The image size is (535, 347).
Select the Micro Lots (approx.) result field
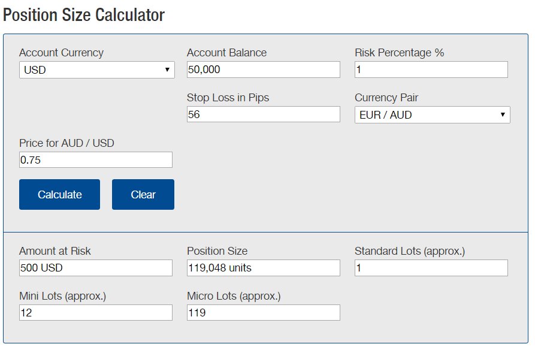click(264, 312)
